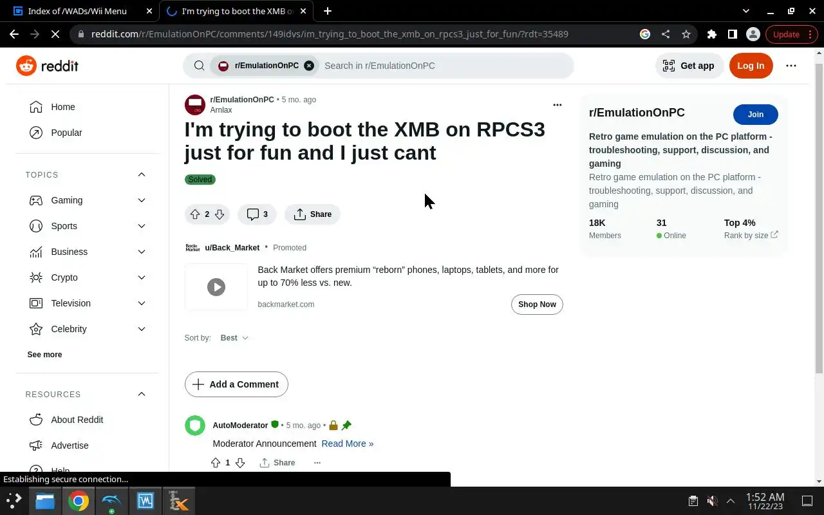Expand the Sports topic chevron

(142, 226)
